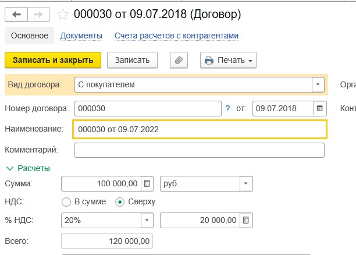Open Счета расчетов с контрагентами tab

coord(176,36)
